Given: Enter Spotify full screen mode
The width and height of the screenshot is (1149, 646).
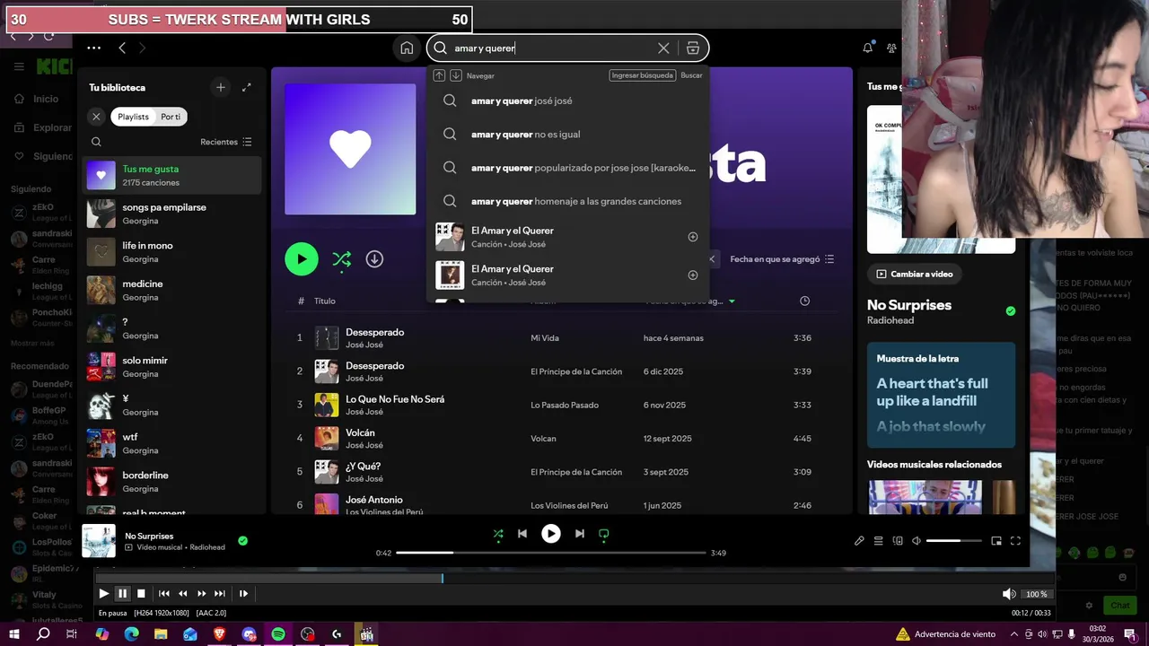Looking at the screenshot, I should tap(1015, 541).
